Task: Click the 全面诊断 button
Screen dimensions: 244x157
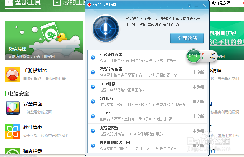Action: tap(187, 38)
